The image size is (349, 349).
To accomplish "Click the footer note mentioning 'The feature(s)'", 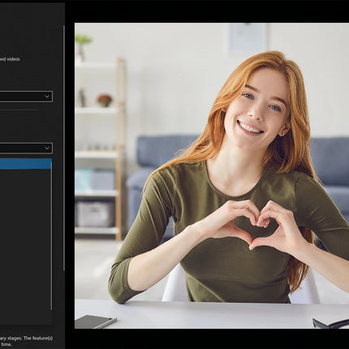I will coord(26,341).
